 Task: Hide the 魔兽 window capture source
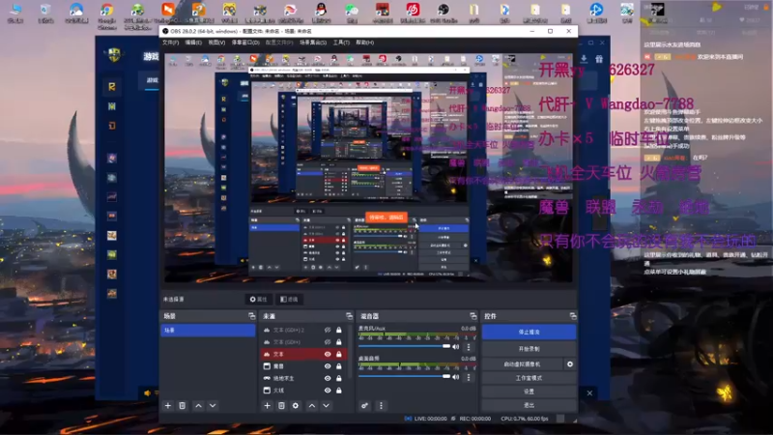click(x=328, y=366)
